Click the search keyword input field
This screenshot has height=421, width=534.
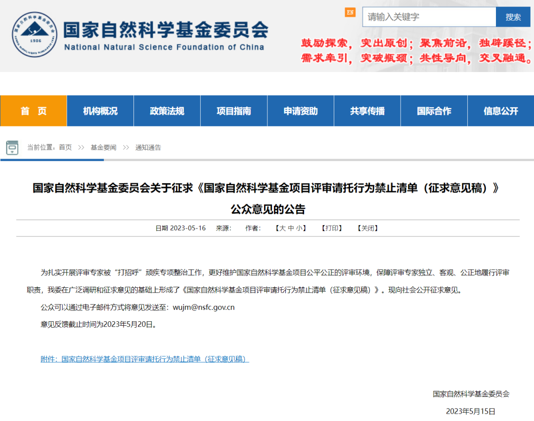tap(429, 17)
